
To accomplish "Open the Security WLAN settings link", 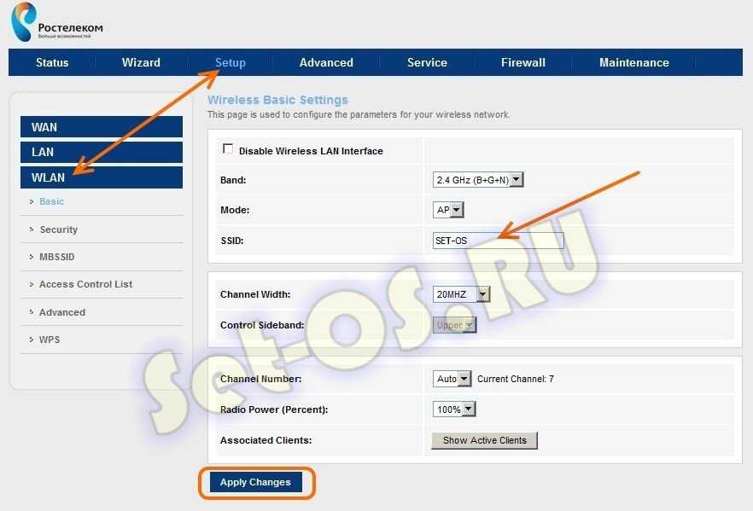I will point(58,229).
